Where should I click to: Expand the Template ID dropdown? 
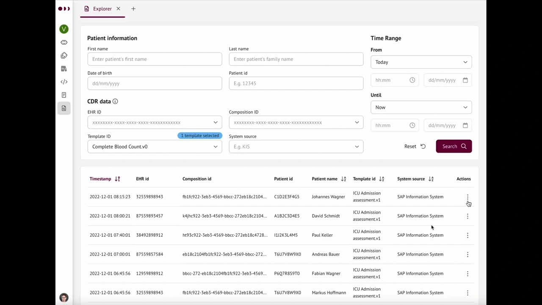click(155, 147)
